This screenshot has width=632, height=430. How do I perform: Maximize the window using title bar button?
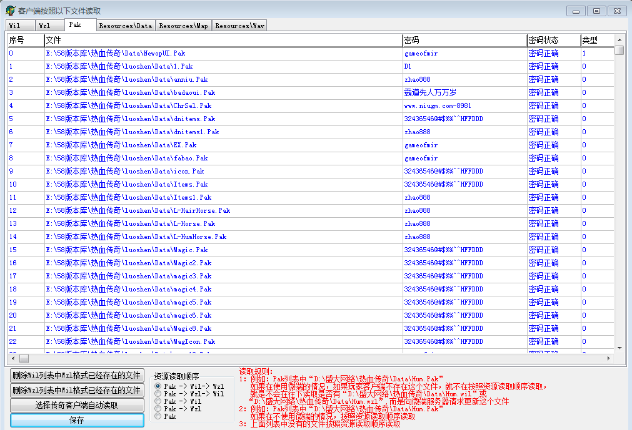(597, 11)
